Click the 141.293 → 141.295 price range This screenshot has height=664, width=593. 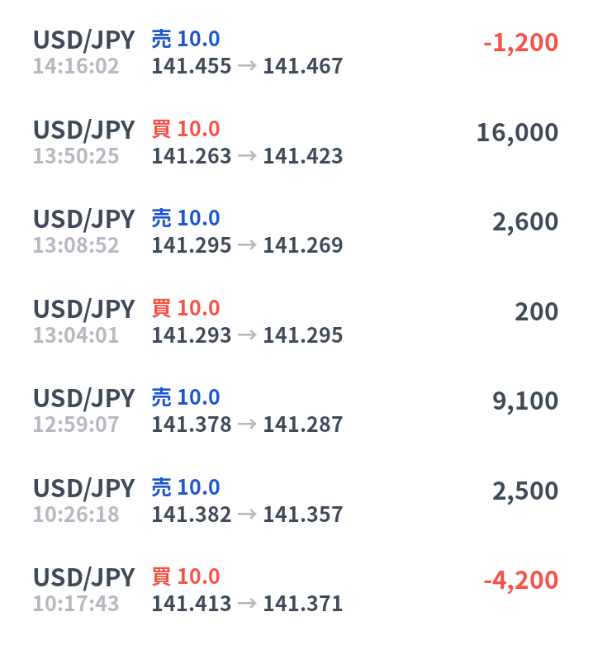[x=247, y=335]
